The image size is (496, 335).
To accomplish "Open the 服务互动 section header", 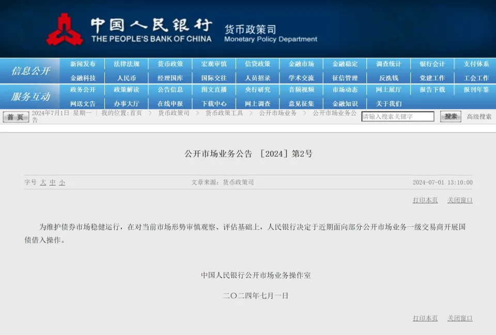I will pyautogui.click(x=30, y=96).
